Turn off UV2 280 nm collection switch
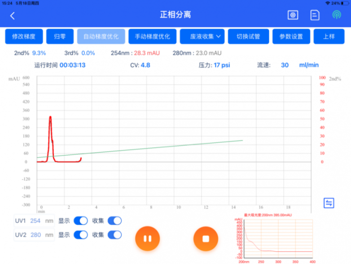This screenshot has height=264, width=351. point(114,235)
